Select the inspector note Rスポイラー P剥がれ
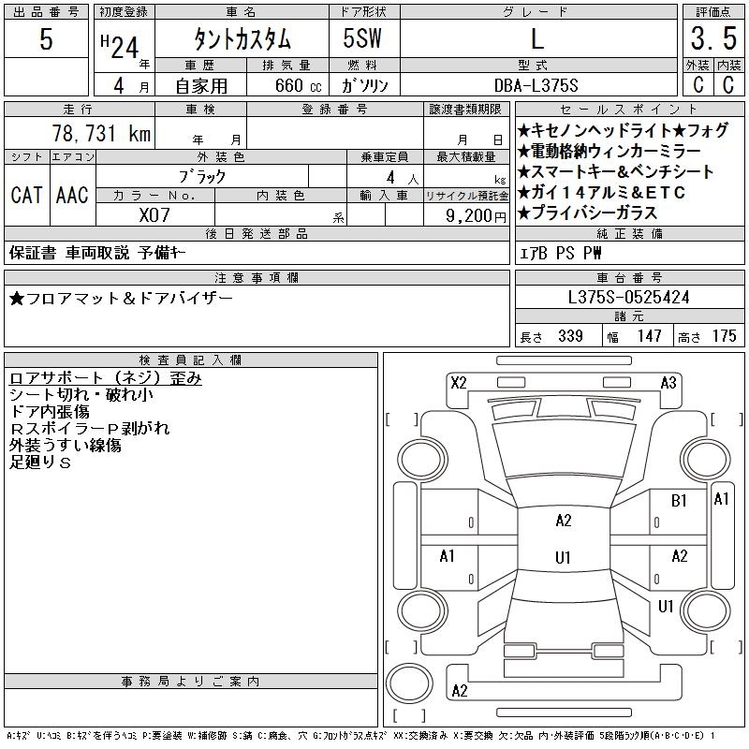 [x=90, y=429]
